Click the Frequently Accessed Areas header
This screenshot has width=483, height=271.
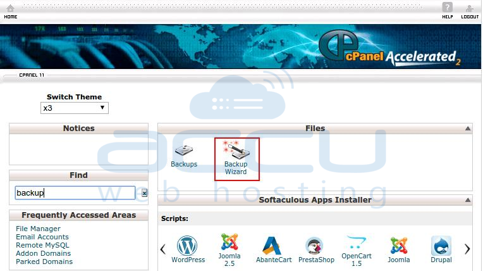(79, 215)
